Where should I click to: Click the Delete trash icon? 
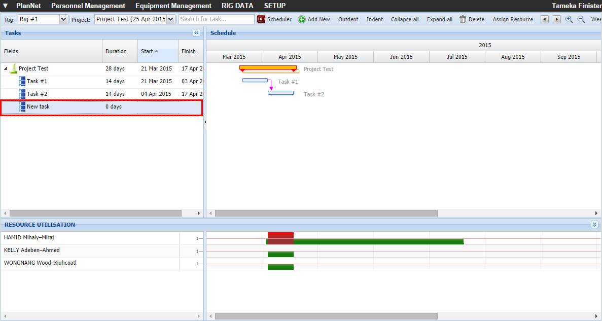(463, 19)
